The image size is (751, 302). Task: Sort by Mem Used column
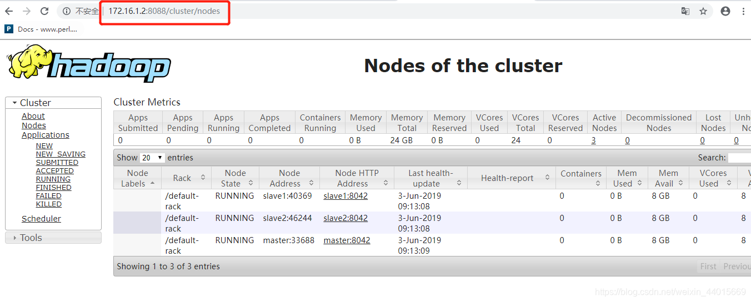pos(627,178)
